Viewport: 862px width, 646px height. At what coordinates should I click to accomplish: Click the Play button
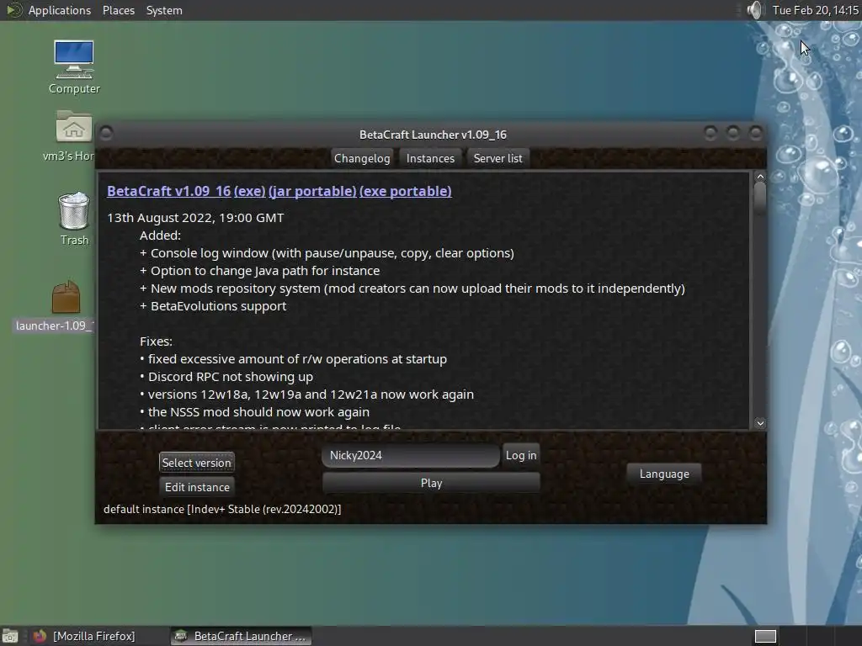[x=432, y=483]
